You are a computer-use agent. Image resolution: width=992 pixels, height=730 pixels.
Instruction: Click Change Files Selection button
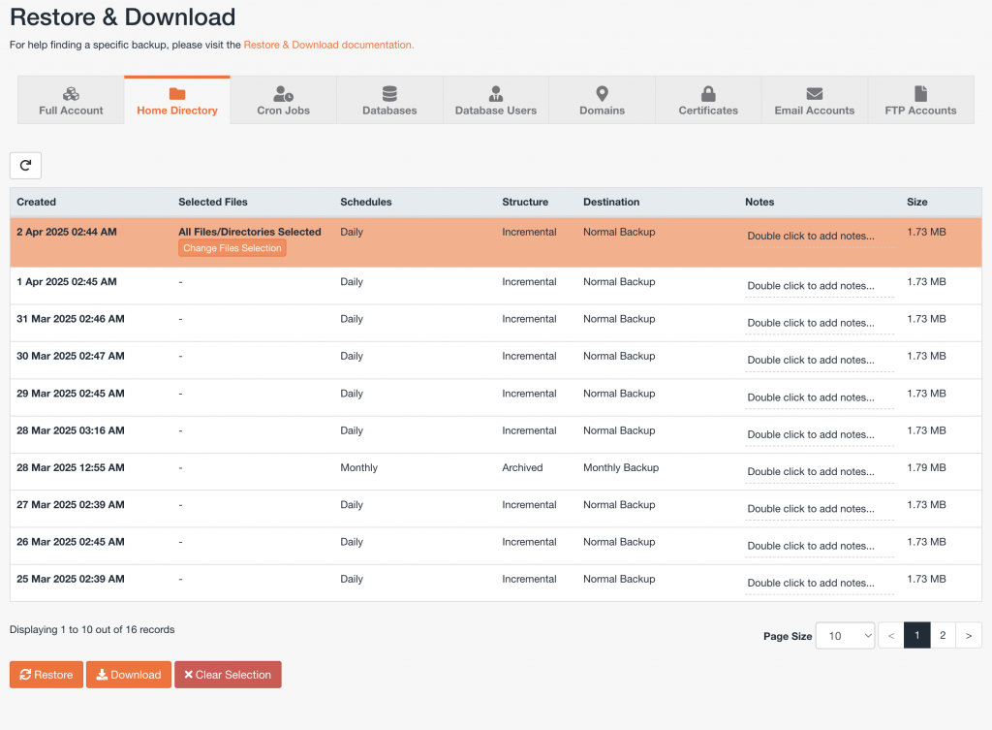click(x=232, y=248)
